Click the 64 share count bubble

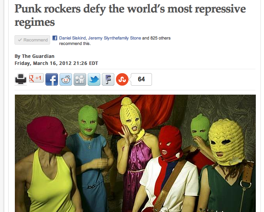[141, 79]
